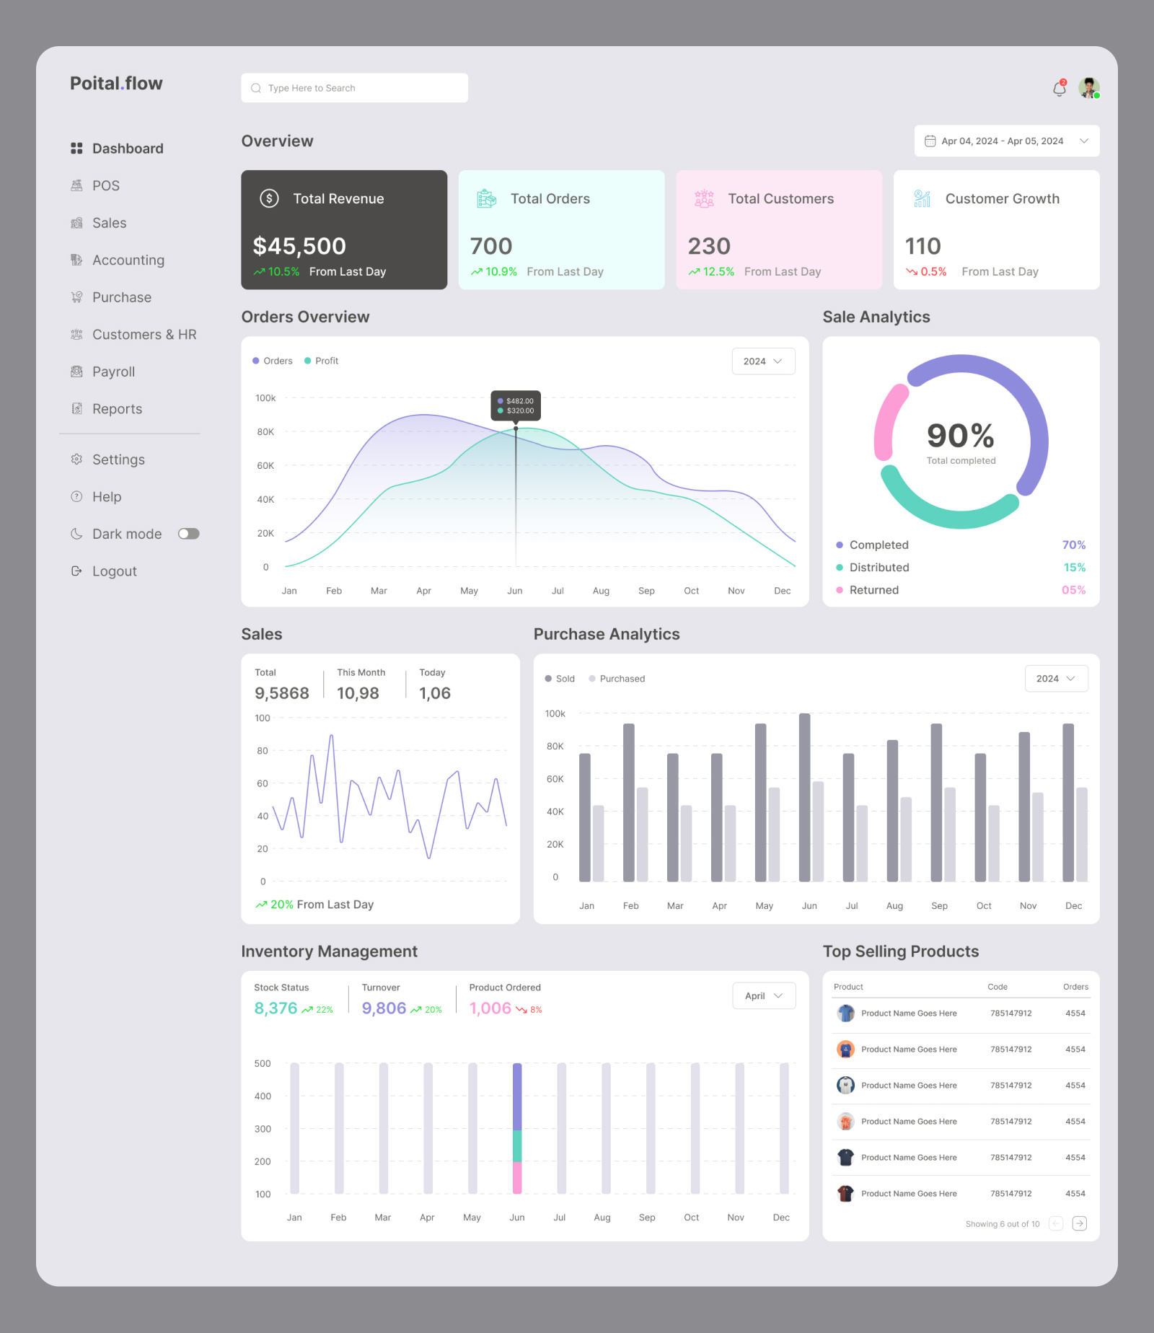This screenshot has width=1154, height=1333.
Task: Toggle the Sold legend in Purchase Analytics
Action: [x=559, y=678]
